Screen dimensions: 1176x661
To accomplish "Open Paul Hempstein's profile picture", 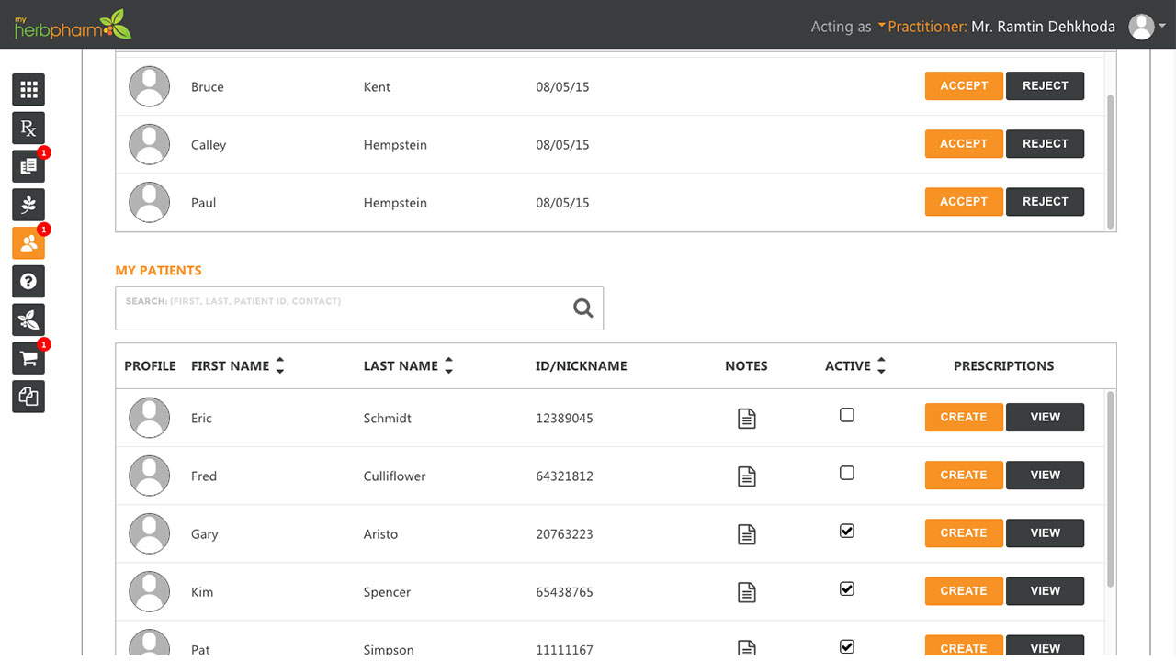I will 149,202.
